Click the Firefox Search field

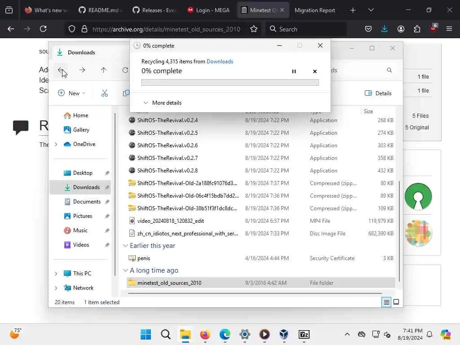[306, 29]
